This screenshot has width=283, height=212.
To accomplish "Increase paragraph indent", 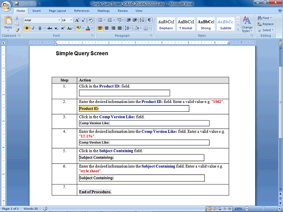I will click(x=135, y=20).
